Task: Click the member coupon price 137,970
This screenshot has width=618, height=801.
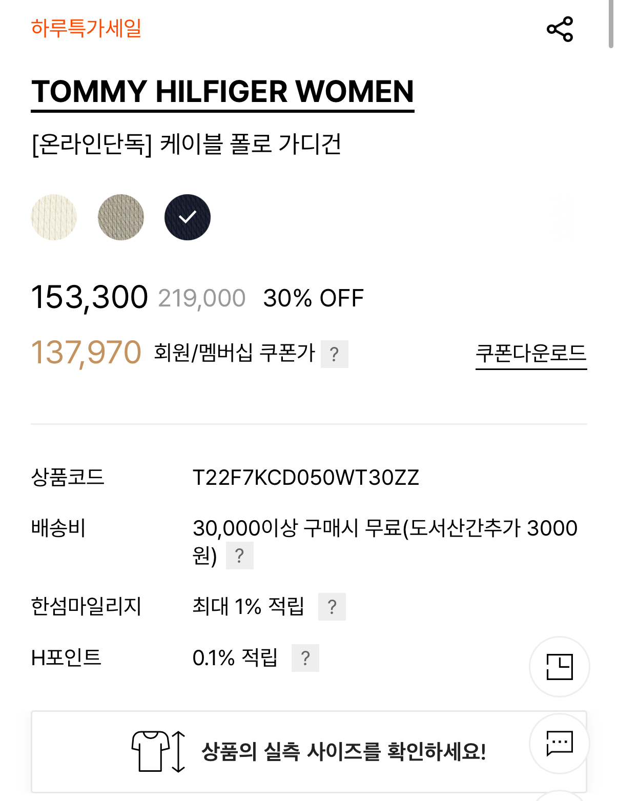Action: click(87, 351)
